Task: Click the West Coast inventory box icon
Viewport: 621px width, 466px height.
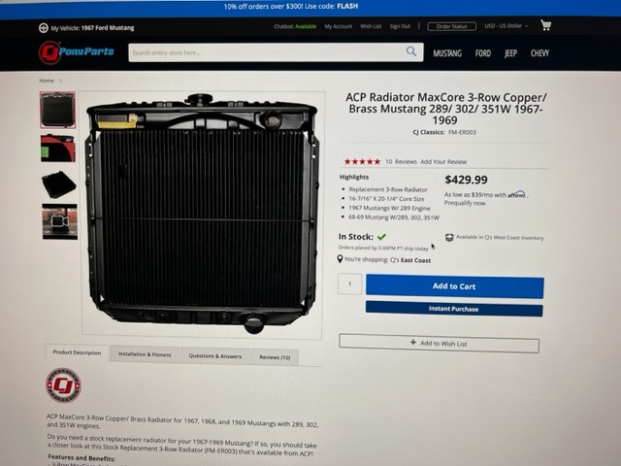Action: (449, 237)
